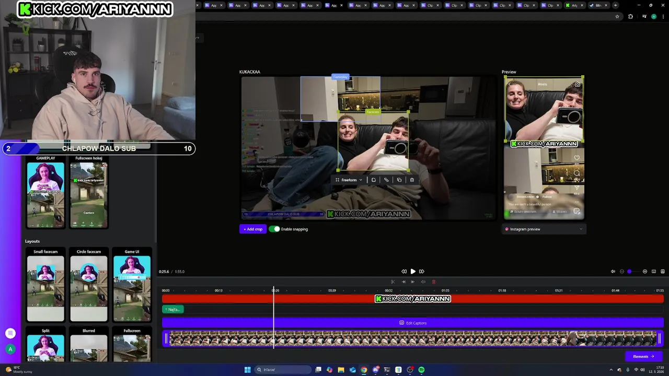Click the green A avatar in the left sidebar
This screenshot has height=376, width=669.
[x=10, y=349]
